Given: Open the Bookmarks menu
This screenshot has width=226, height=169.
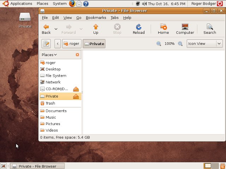Looking at the screenshot, I should coord(96,18).
